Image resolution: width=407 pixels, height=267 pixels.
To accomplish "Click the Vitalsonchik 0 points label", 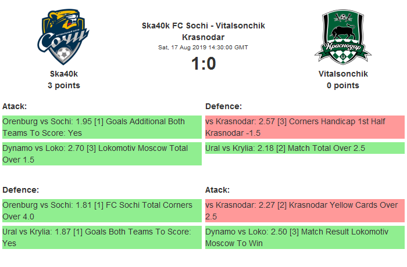I will pyautogui.click(x=343, y=85).
